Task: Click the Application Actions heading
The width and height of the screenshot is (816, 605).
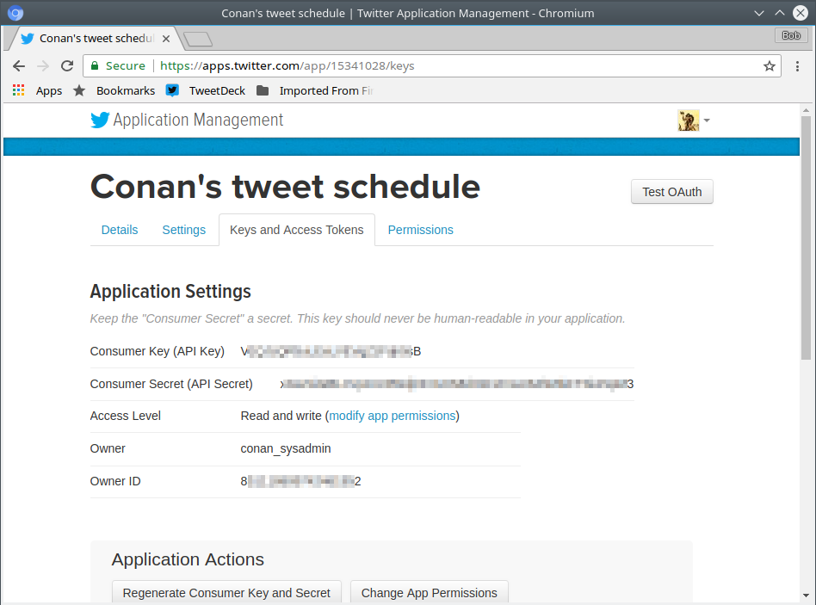Action: 188,559
